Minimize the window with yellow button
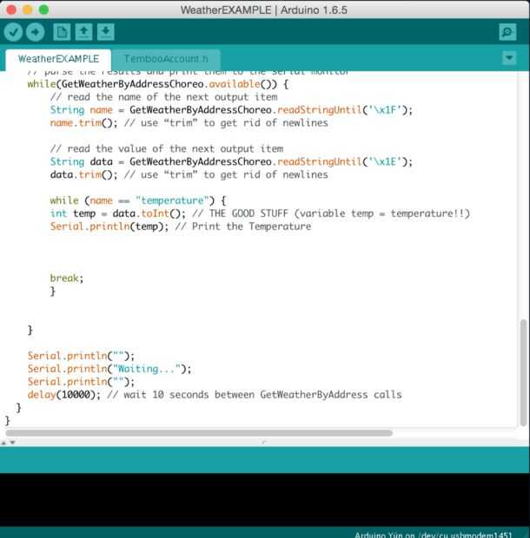 click(28, 10)
